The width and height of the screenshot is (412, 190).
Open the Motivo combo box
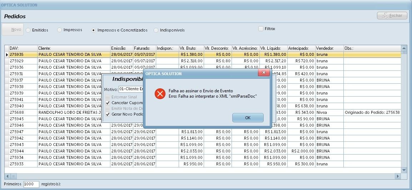click(x=131, y=89)
